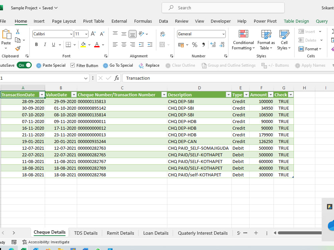This screenshot has width=334, height=250.
Task: Open the TDS Details sheet
Action: coord(86,233)
